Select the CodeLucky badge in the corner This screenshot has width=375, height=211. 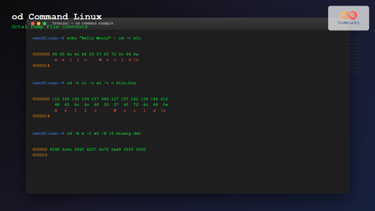click(x=348, y=18)
